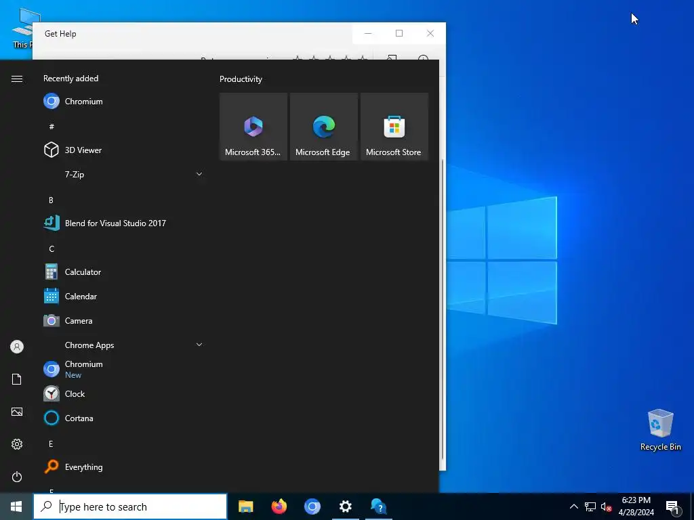This screenshot has width=694, height=520.
Task: Expand the Start menu hamburger button
Action: click(17, 79)
